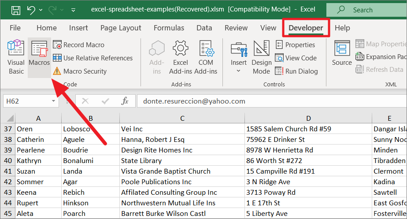Click Run Dialog
407x219 pixels.
(x=296, y=71)
